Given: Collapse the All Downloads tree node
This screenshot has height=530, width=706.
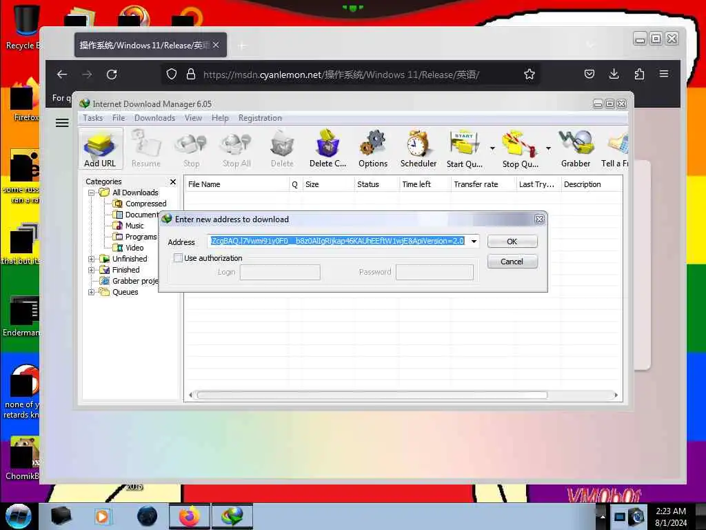Looking at the screenshot, I should [92, 193].
